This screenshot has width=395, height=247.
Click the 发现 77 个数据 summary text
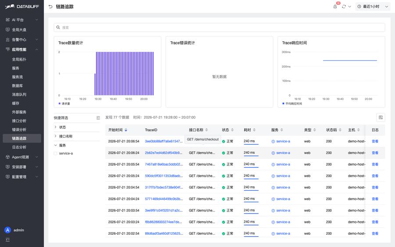[x=117, y=117]
